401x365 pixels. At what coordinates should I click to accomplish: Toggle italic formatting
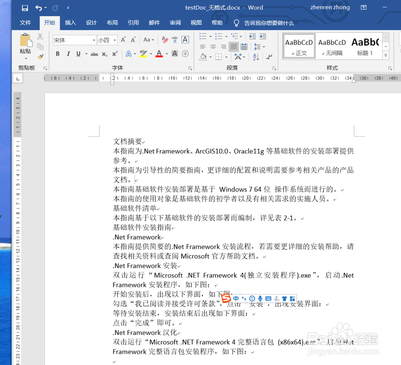[x=68, y=54]
